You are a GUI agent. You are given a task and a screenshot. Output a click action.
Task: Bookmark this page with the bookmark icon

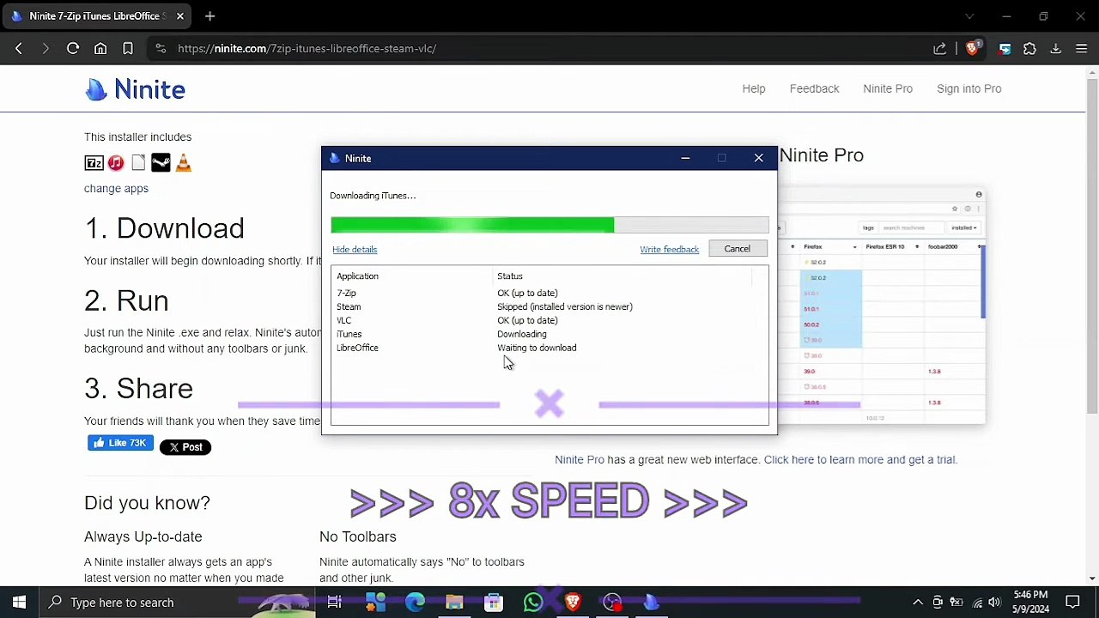point(128,49)
